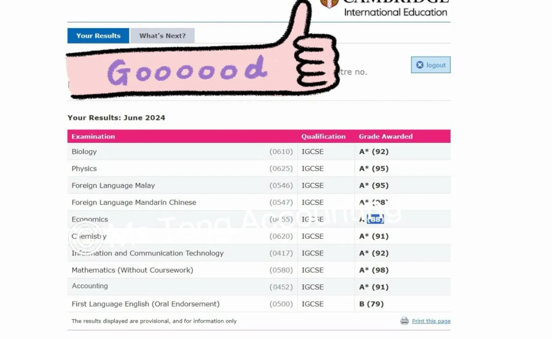Select Mathematics (Without Coursework) text
Image resolution: width=552 pixels, height=339 pixels.
click(132, 270)
